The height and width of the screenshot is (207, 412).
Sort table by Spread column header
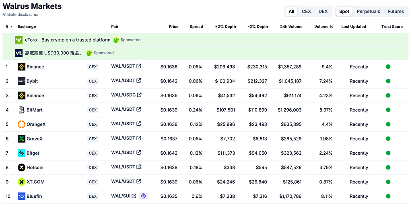[196, 27]
